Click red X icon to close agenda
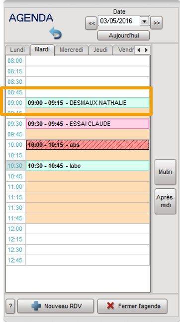The width and height of the screenshot is (180, 322). (110, 306)
